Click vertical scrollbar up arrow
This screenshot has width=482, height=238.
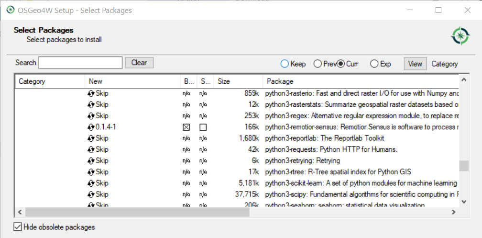[464, 80]
